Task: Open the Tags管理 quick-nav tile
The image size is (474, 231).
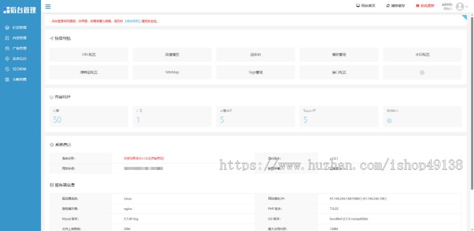Action: tap(255, 73)
